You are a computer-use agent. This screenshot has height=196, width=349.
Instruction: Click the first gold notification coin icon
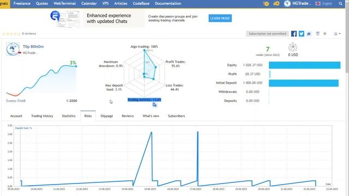(x=266, y=4)
